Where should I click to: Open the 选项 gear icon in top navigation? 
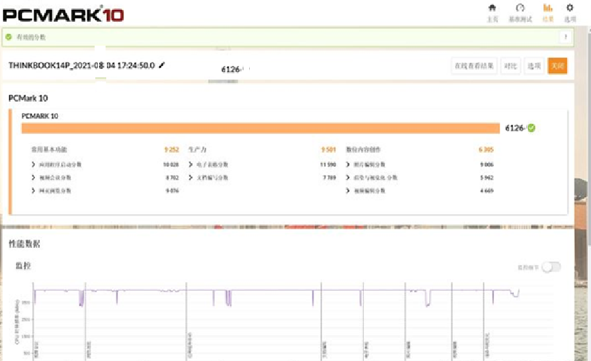pyautogui.click(x=570, y=8)
